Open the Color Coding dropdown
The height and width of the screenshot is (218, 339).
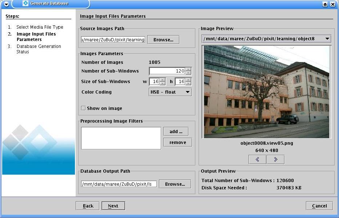(170, 92)
